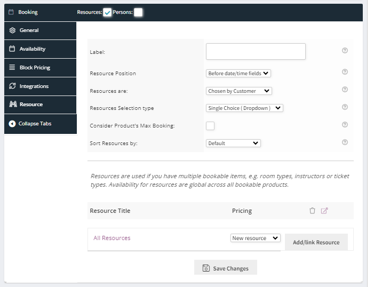Click the help icon beside Label field
The height and width of the screenshot is (287, 374).
point(345,50)
